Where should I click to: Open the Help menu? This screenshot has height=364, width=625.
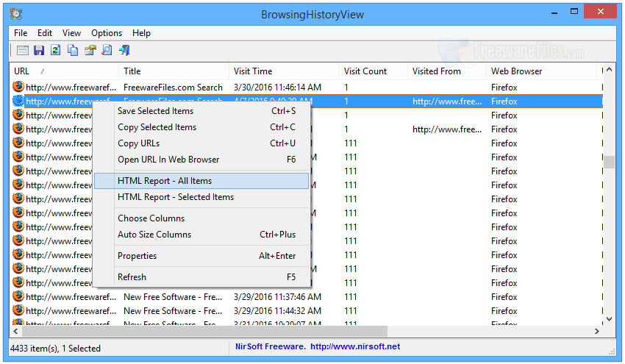point(141,33)
